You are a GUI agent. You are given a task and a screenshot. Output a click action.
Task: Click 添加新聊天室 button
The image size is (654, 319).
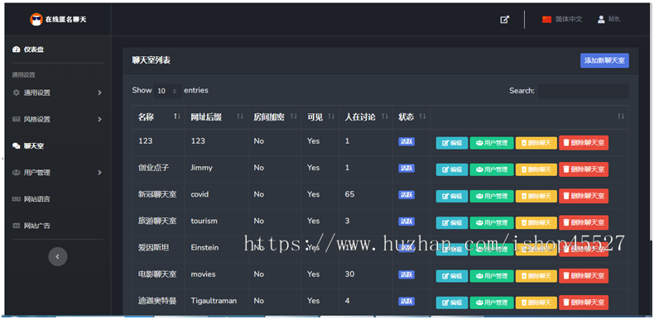604,60
